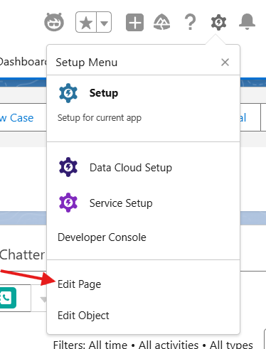This screenshot has height=349, width=266.
Task: Click the Data Cloud Setup gear icon
Action: pyautogui.click(x=68, y=167)
